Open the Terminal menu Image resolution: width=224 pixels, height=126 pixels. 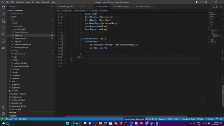click(x=45, y=2)
